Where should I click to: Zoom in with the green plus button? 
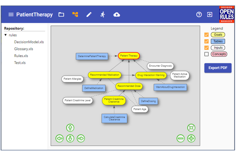pyautogui.click(x=191, y=138)
